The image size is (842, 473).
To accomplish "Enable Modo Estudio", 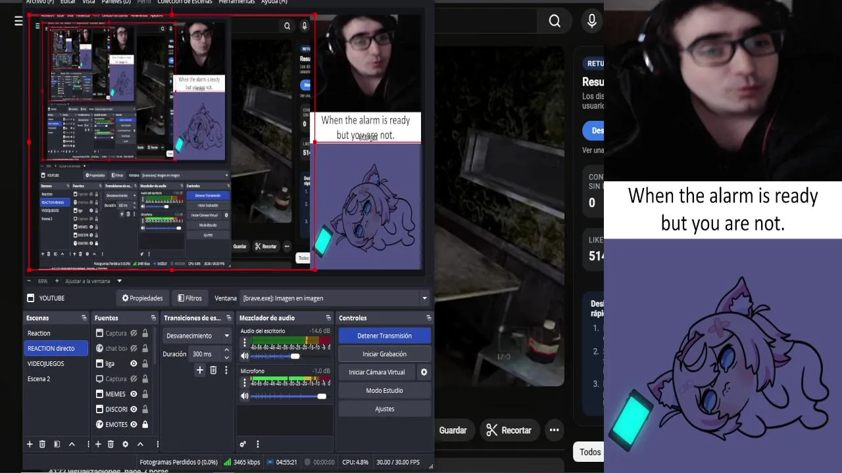I will 385,390.
